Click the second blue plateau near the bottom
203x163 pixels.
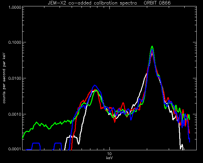tap(58, 143)
